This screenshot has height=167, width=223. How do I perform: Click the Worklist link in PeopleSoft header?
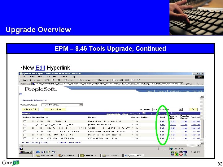click(161, 91)
